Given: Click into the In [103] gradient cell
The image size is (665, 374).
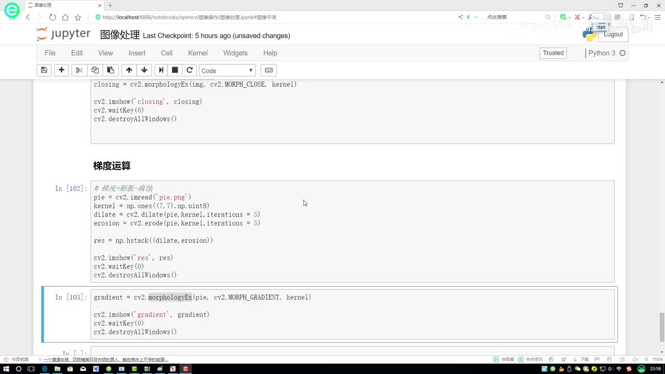Looking at the screenshot, I should tap(352, 314).
